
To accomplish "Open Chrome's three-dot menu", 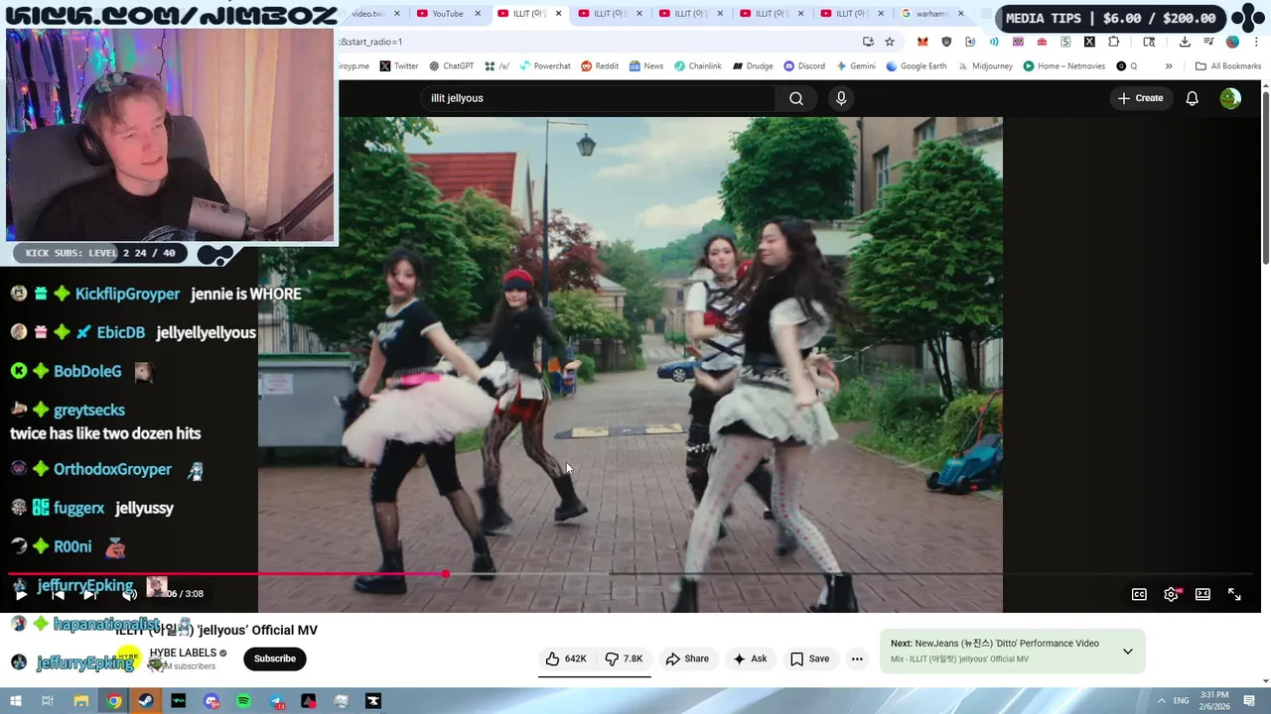I will pos(1254,42).
